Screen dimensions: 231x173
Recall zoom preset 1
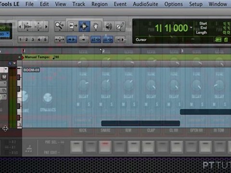tap(20, 39)
